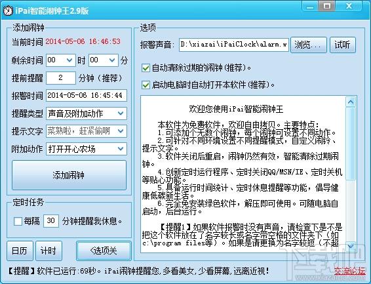Click the 报警声音 file path field

click(234, 45)
